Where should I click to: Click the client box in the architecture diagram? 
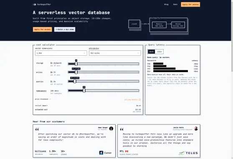pos(134,24)
